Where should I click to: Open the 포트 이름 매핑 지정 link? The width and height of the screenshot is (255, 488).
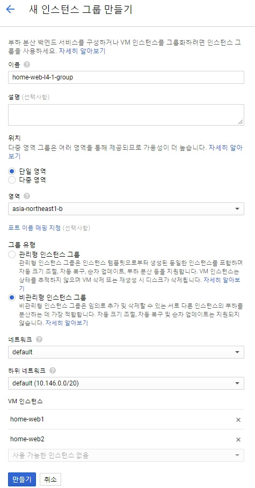(34, 228)
